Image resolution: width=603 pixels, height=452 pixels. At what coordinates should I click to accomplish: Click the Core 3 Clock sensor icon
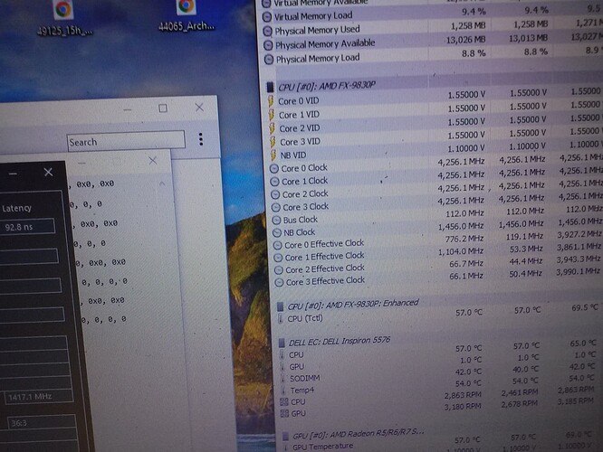pos(276,207)
